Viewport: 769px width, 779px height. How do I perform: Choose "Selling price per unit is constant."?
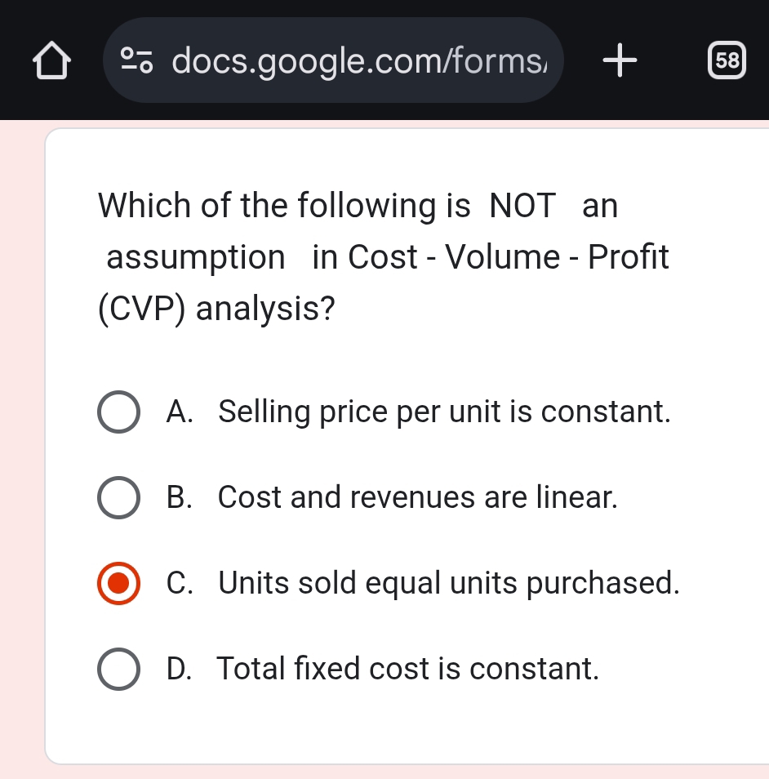(x=444, y=412)
